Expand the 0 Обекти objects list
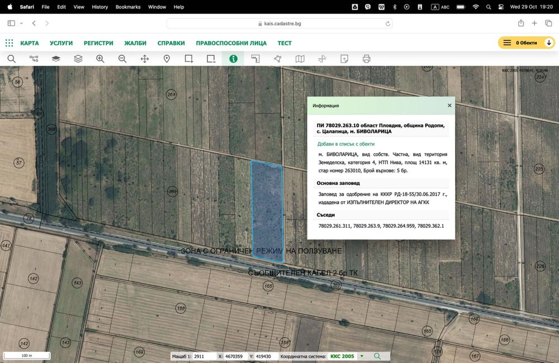 (549, 42)
